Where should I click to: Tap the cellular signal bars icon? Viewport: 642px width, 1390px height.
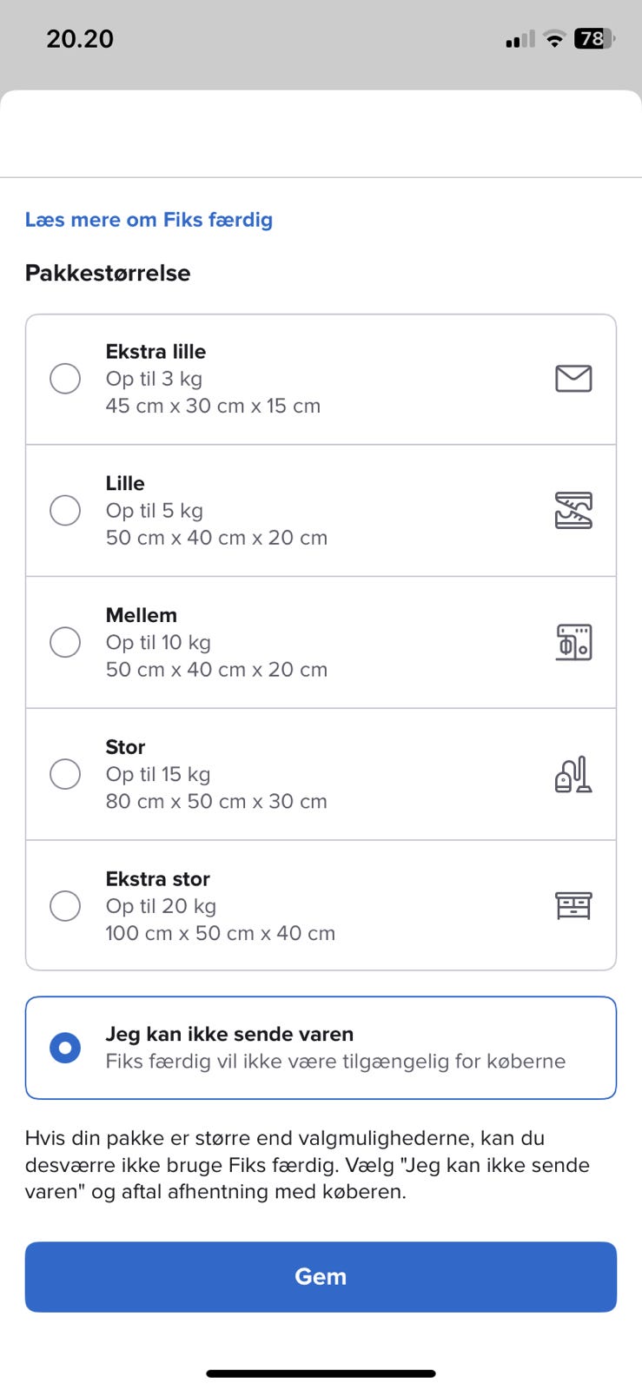click(x=520, y=40)
